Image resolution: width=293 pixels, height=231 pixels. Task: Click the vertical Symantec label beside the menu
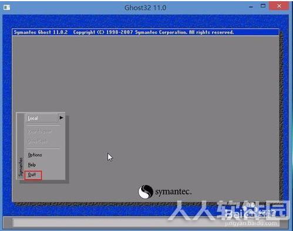coord(21,166)
